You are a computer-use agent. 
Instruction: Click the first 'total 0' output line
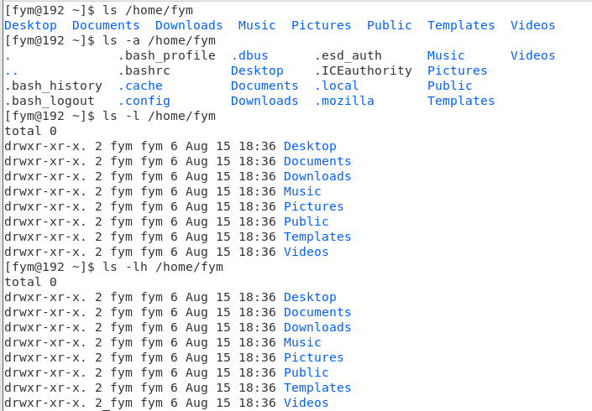30,131
